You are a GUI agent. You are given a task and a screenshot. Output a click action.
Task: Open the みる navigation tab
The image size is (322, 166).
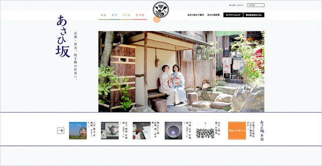pos(104,15)
